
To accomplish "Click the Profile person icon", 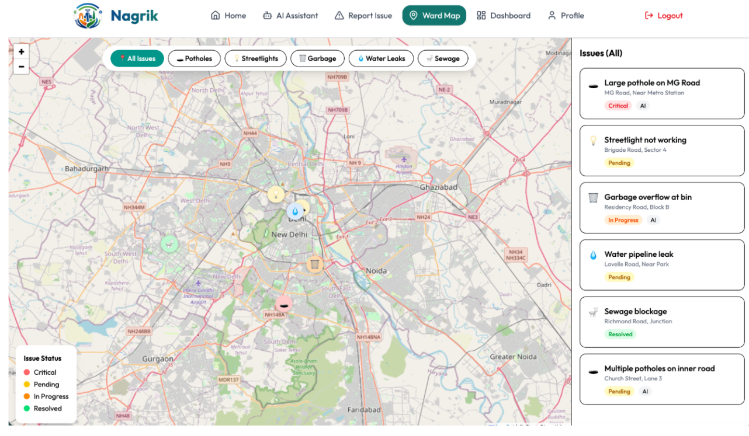I will 552,16.
